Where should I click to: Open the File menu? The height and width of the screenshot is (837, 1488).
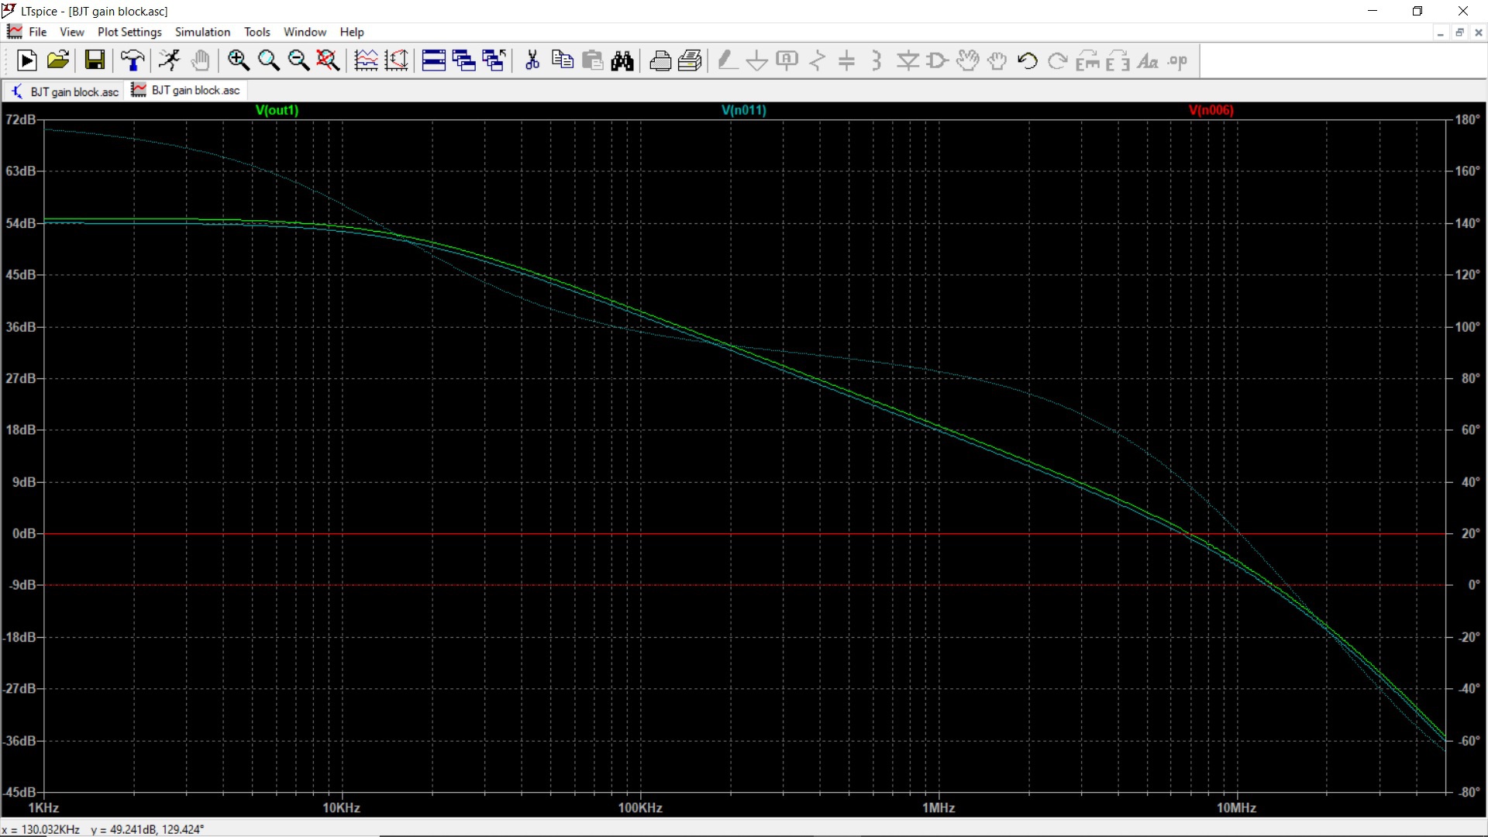click(x=38, y=32)
